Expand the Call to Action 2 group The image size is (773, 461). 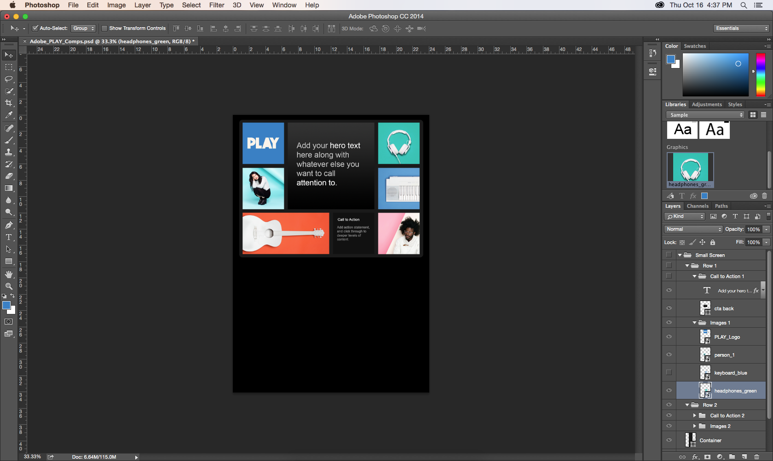tap(695, 415)
